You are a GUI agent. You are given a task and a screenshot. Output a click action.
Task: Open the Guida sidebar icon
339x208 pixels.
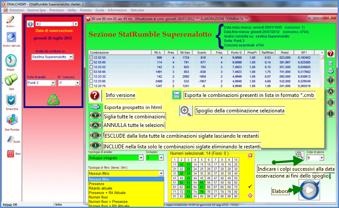tap(10, 139)
